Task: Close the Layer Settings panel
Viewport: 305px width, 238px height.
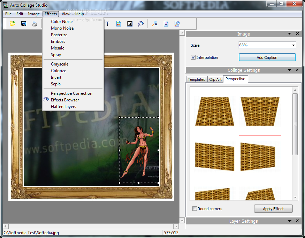Action: click(x=297, y=221)
